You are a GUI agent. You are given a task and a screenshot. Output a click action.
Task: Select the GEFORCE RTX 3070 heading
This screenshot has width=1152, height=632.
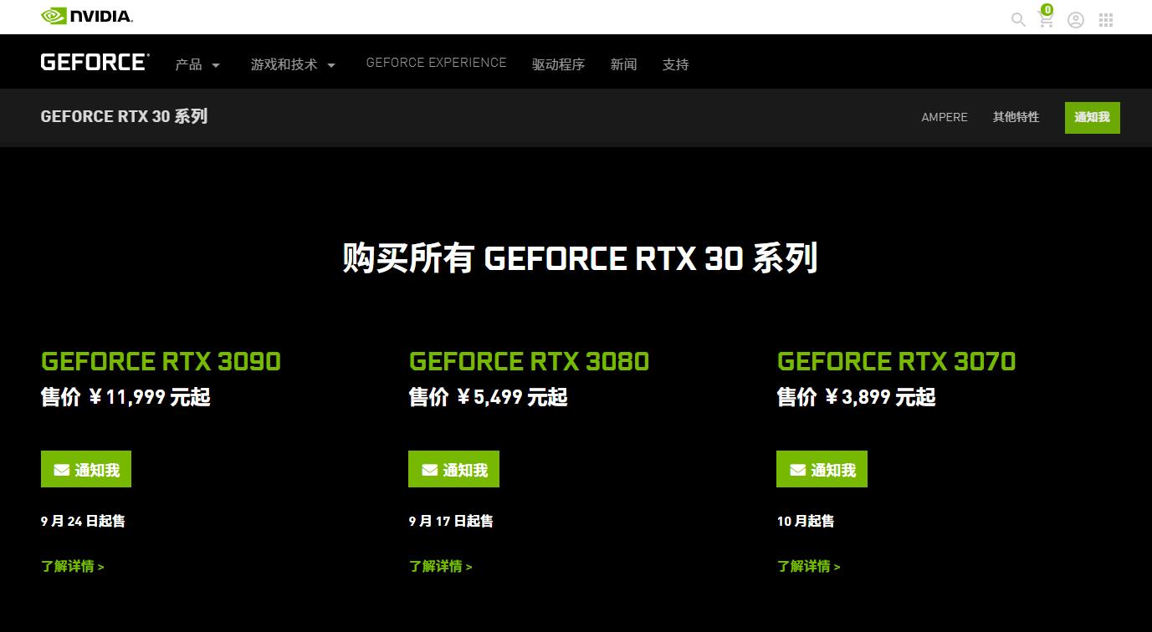896,361
